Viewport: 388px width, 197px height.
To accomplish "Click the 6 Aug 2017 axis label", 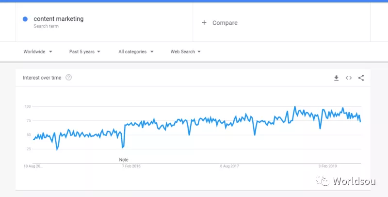I will tap(230, 166).
